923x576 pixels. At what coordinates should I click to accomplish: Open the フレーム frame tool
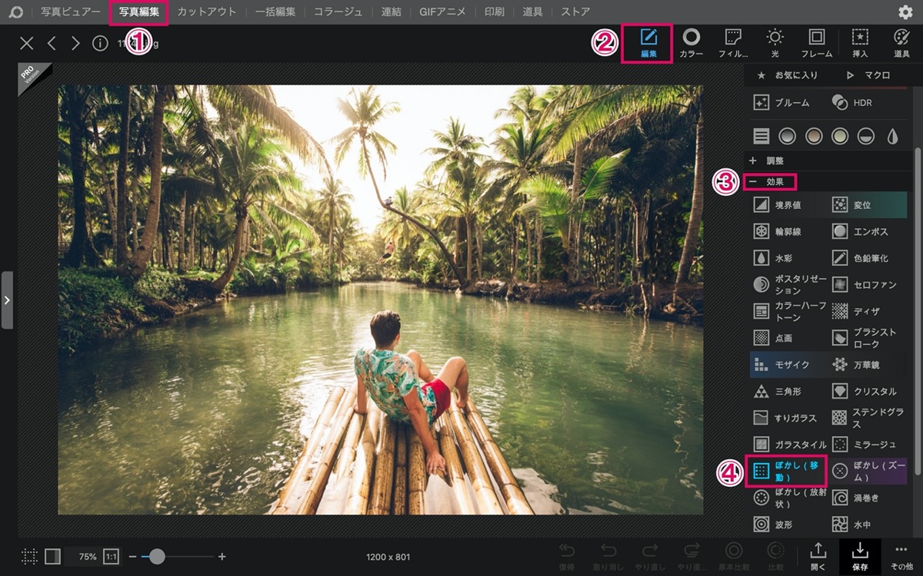click(x=817, y=43)
